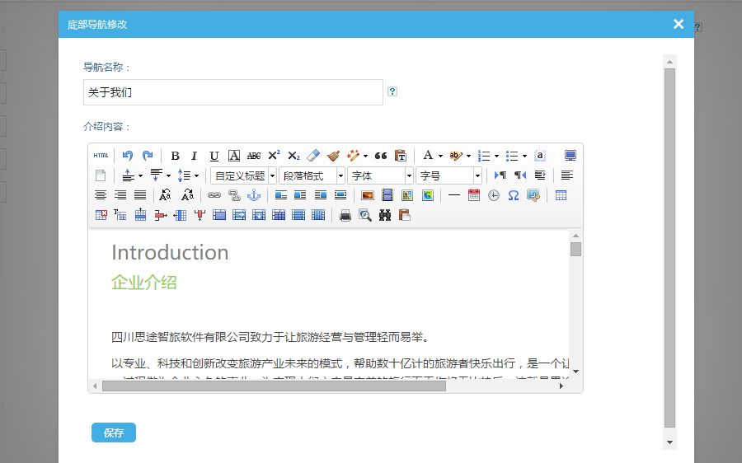Insert special character with Omega icon
Screen dimensions: 742x463
513,195
